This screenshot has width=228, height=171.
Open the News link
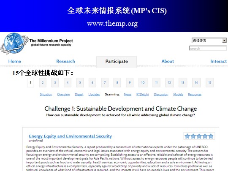pos(128,95)
